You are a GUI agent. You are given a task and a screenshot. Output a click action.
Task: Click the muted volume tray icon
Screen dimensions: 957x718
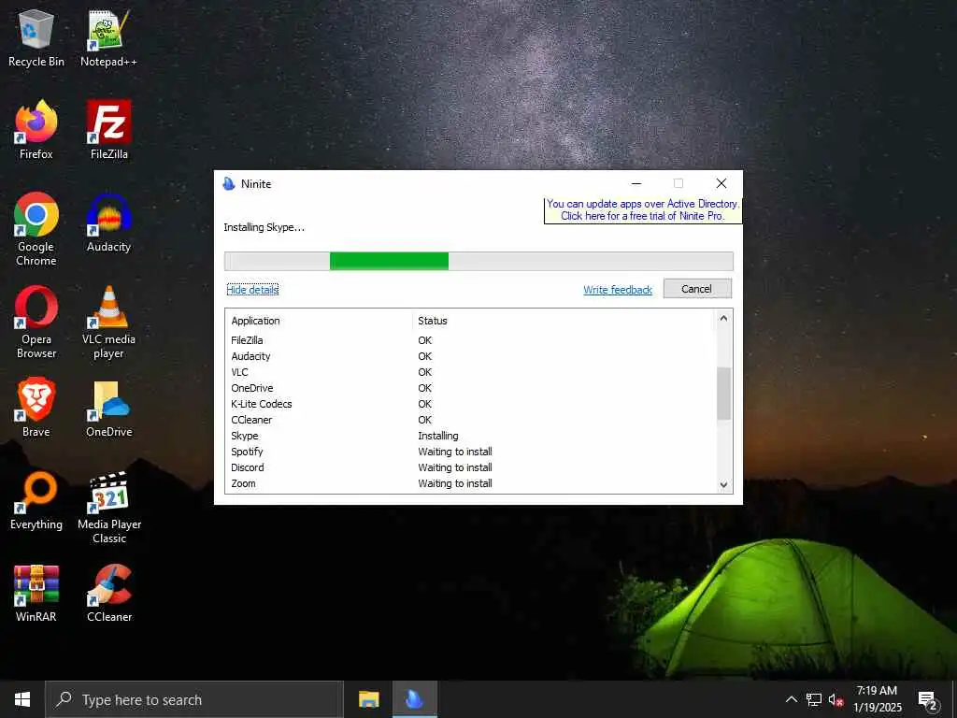pos(836,699)
